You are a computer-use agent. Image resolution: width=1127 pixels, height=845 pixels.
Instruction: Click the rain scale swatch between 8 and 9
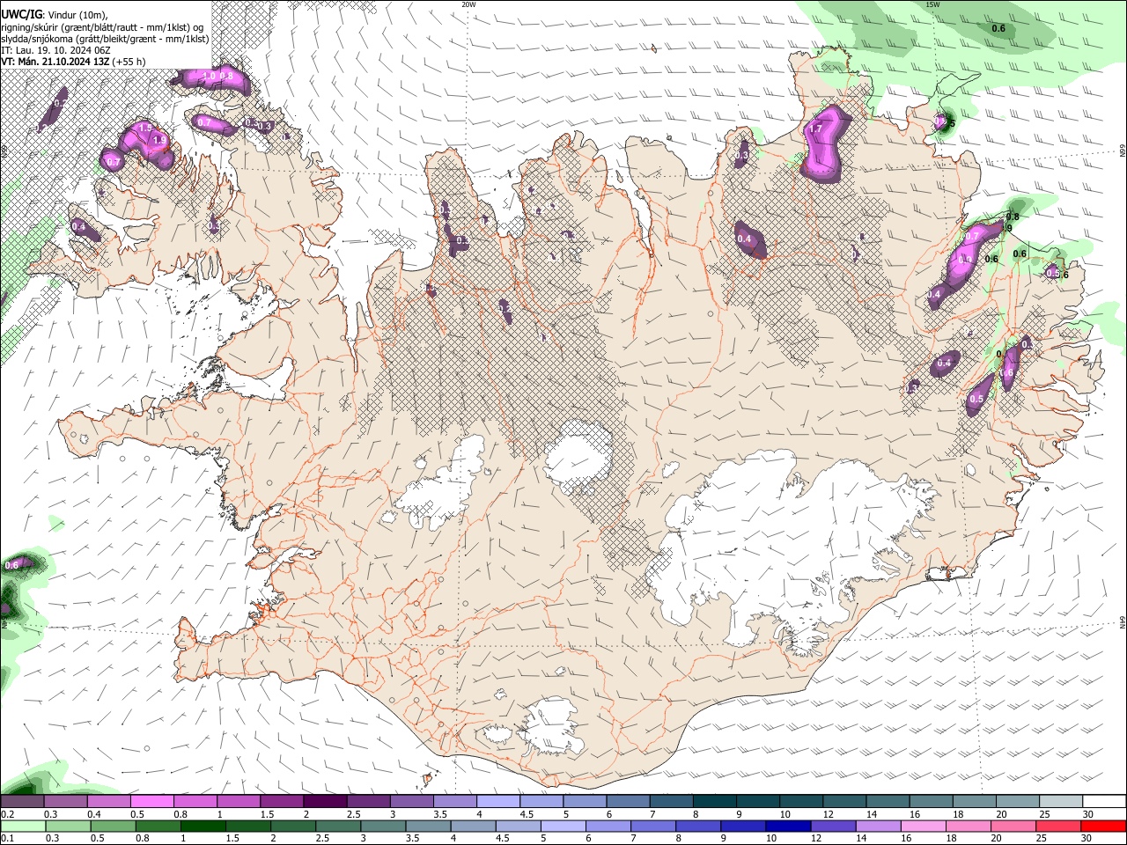click(x=696, y=826)
